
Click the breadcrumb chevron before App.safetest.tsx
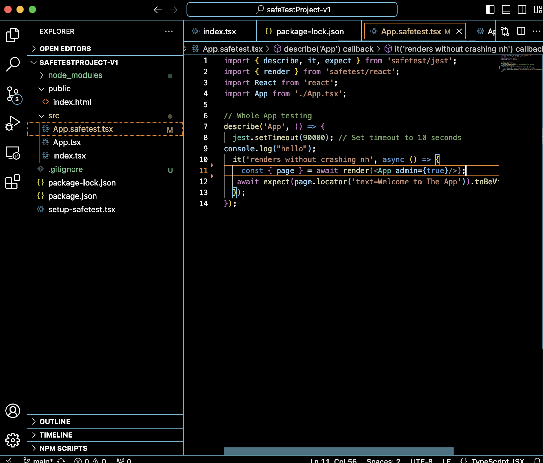tap(185, 49)
